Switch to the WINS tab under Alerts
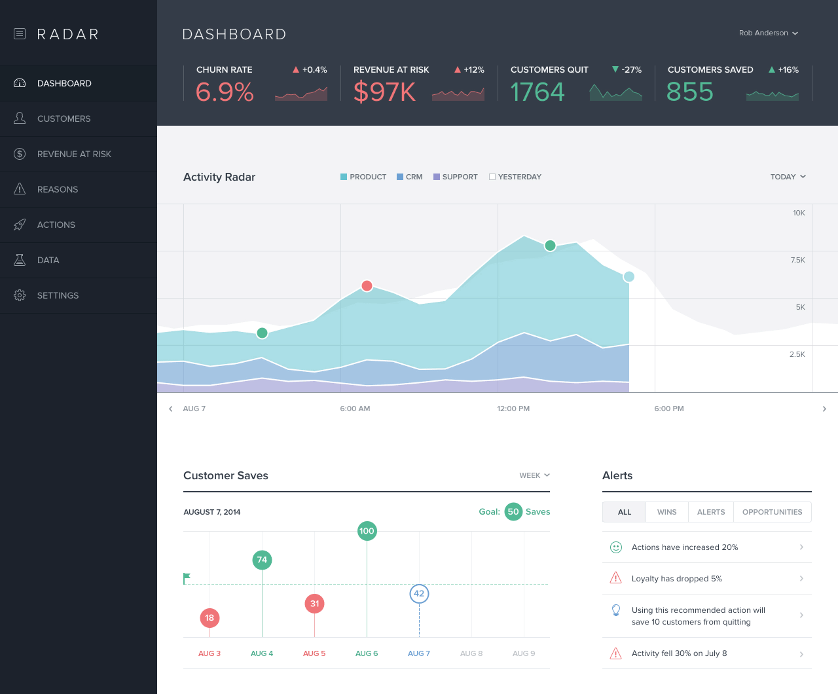The image size is (838, 694). pyautogui.click(x=666, y=512)
